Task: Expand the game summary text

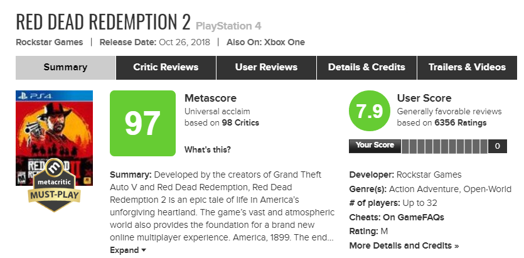Action: pos(128,250)
